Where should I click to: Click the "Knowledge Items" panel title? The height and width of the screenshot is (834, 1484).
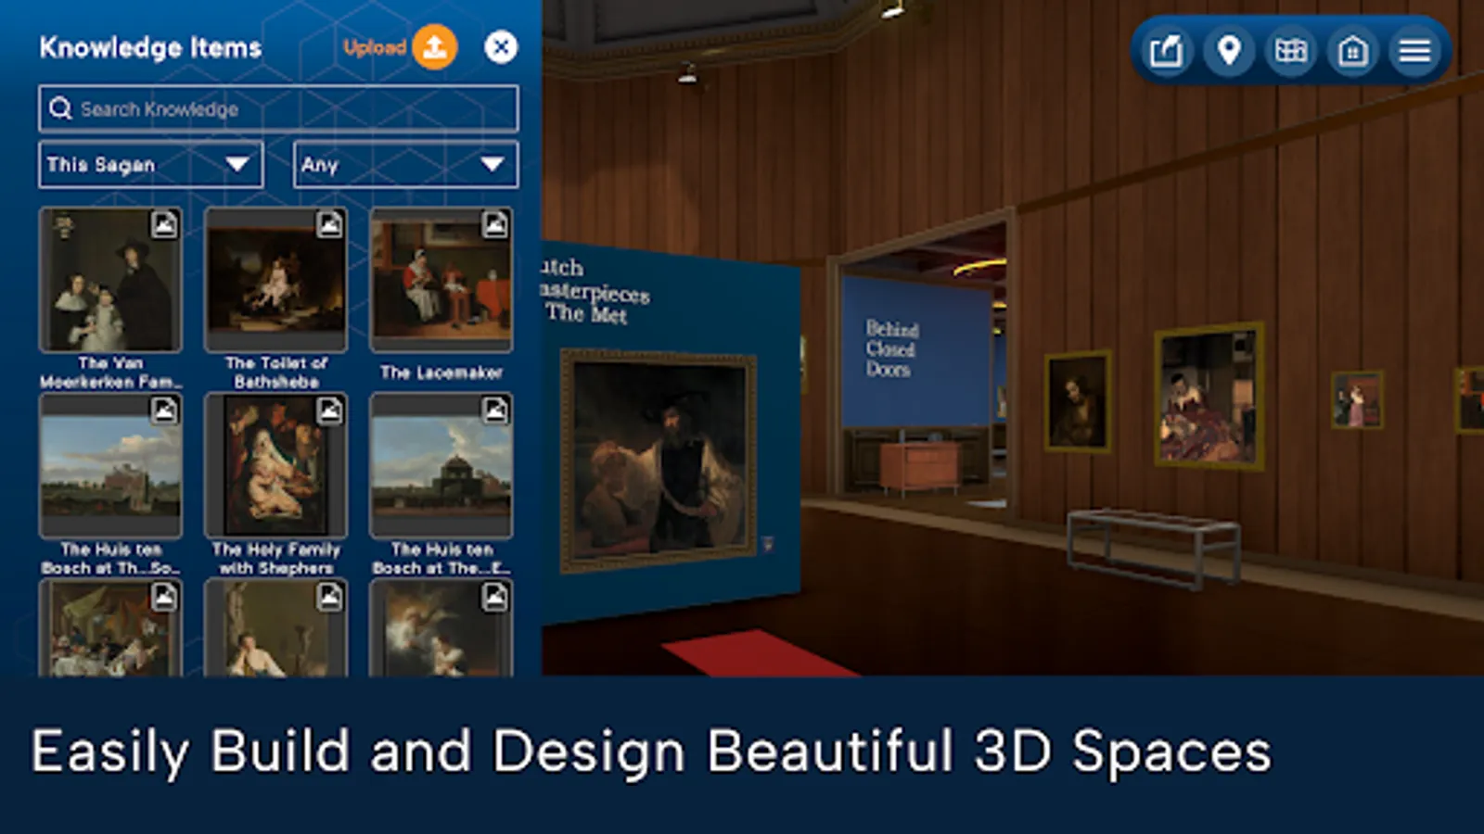click(150, 47)
